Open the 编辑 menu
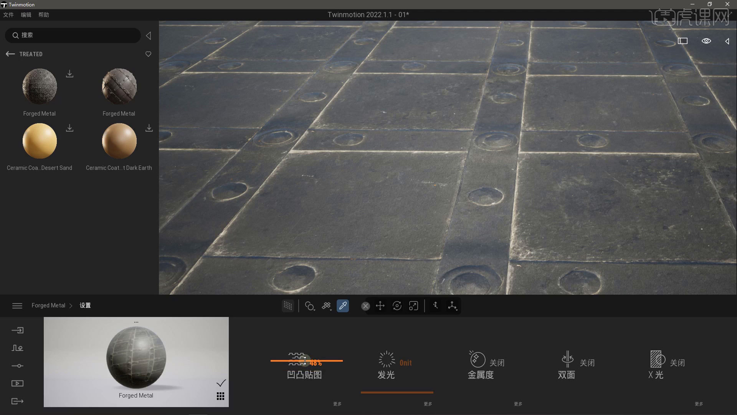Viewport: 737px width, 415px height. (26, 15)
